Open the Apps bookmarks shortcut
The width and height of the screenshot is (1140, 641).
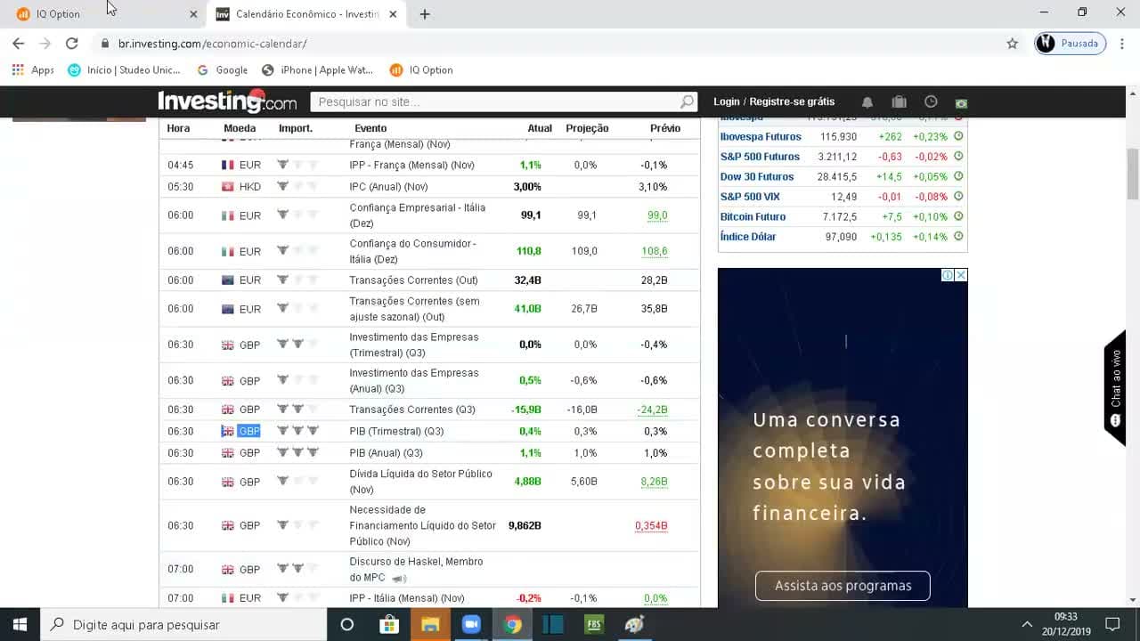pyautogui.click(x=33, y=70)
